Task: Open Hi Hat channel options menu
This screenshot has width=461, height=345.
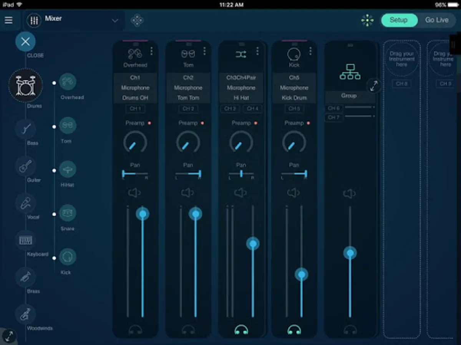Action: click(257, 51)
